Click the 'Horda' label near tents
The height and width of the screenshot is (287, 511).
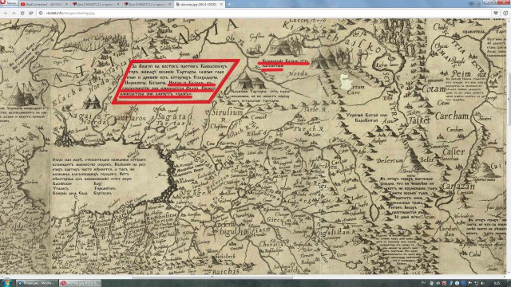[x=297, y=73]
